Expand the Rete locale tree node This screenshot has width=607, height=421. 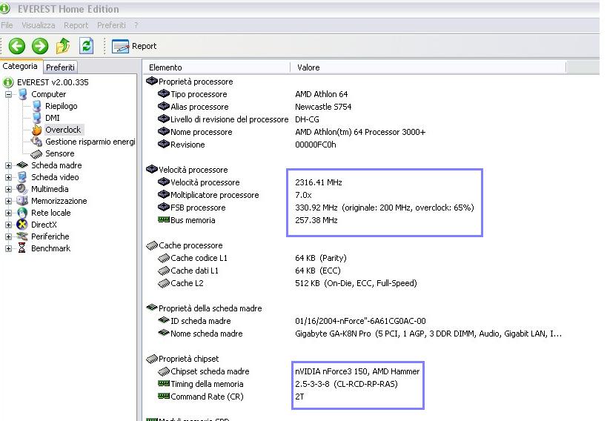[x=8, y=213]
